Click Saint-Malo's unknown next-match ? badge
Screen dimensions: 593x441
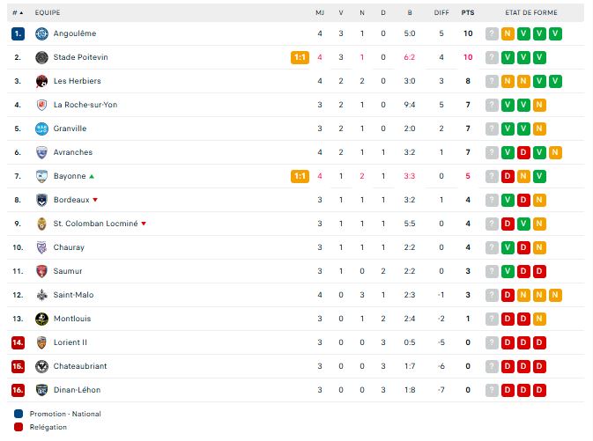tap(492, 295)
